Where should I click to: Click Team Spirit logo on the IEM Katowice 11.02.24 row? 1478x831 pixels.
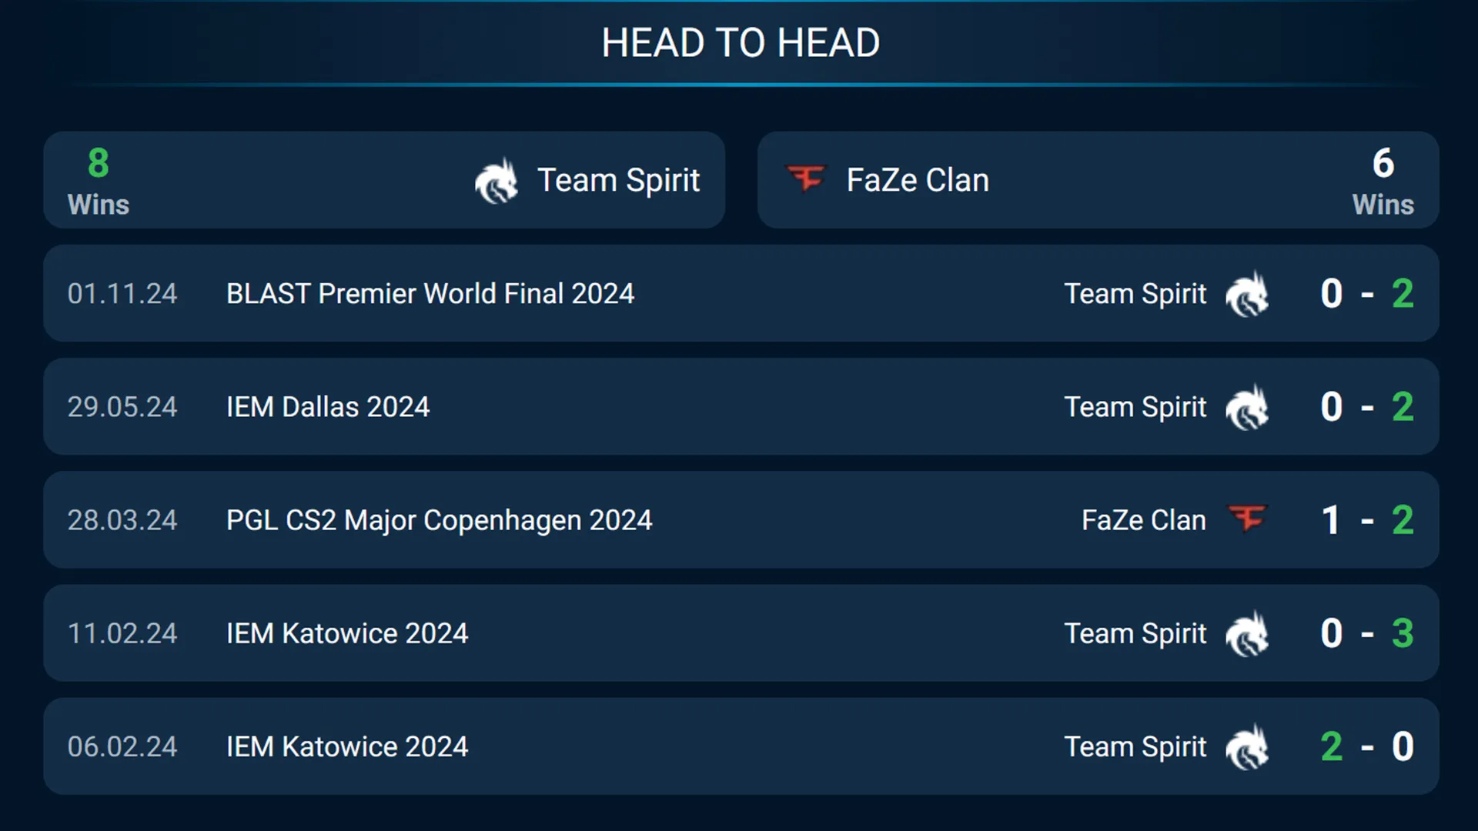click(1247, 632)
